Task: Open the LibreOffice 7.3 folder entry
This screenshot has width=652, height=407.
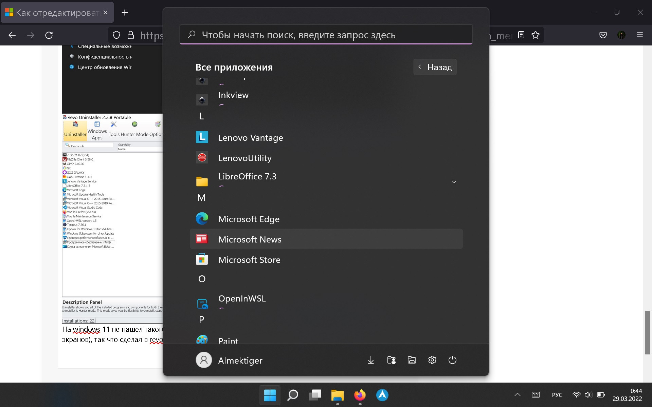Action: 326,179
